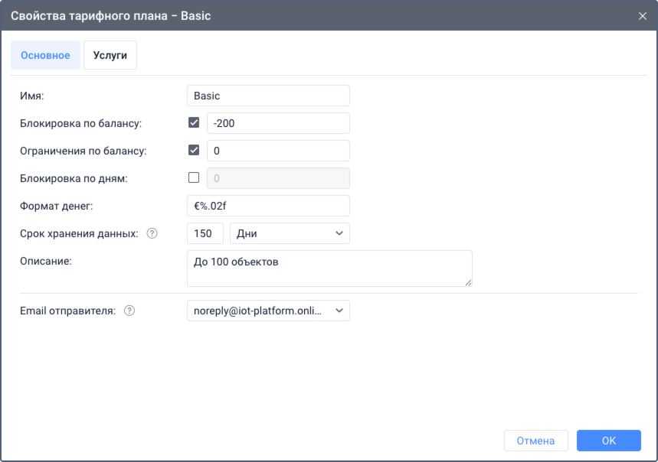Click the data storage period field 150
This screenshot has width=658, height=462.
pyautogui.click(x=205, y=233)
